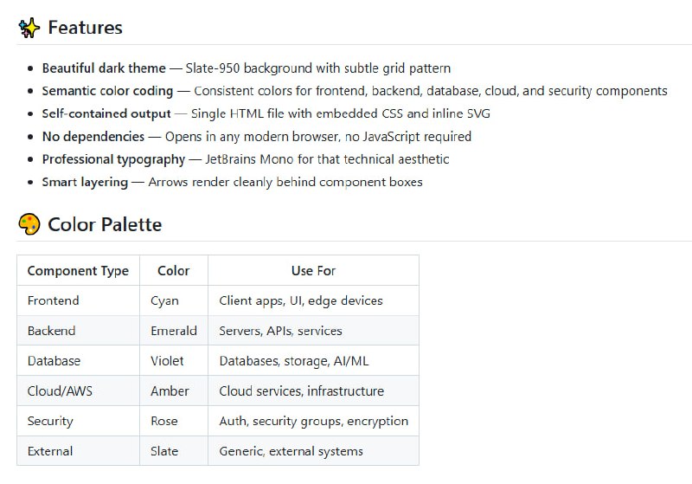Click the "Component Type" column header
This screenshot has width=692, height=484.
pos(78,271)
